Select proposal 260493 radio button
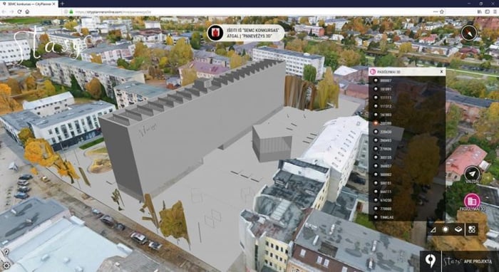This screenshot has width=499, height=272. pyautogui.click(x=376, y=140)
